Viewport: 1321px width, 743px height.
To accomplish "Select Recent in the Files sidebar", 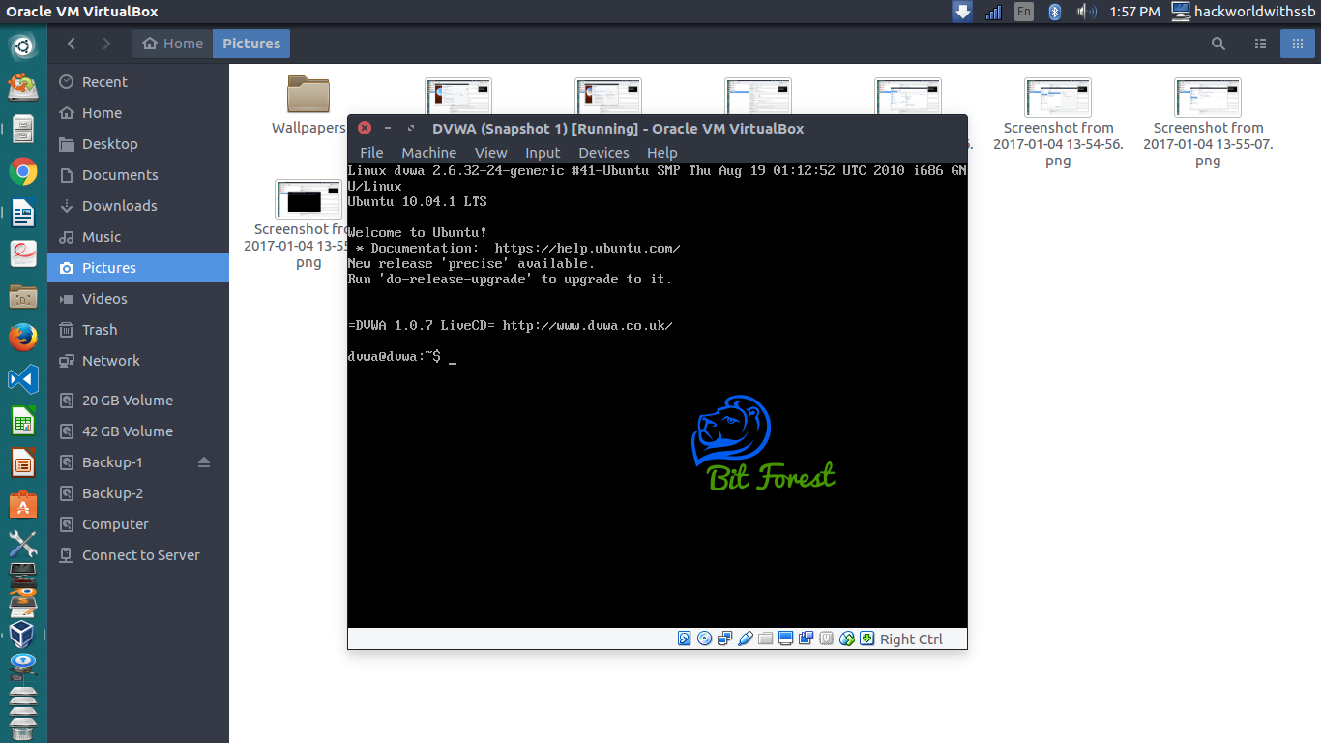I will (x=138, y=82).
